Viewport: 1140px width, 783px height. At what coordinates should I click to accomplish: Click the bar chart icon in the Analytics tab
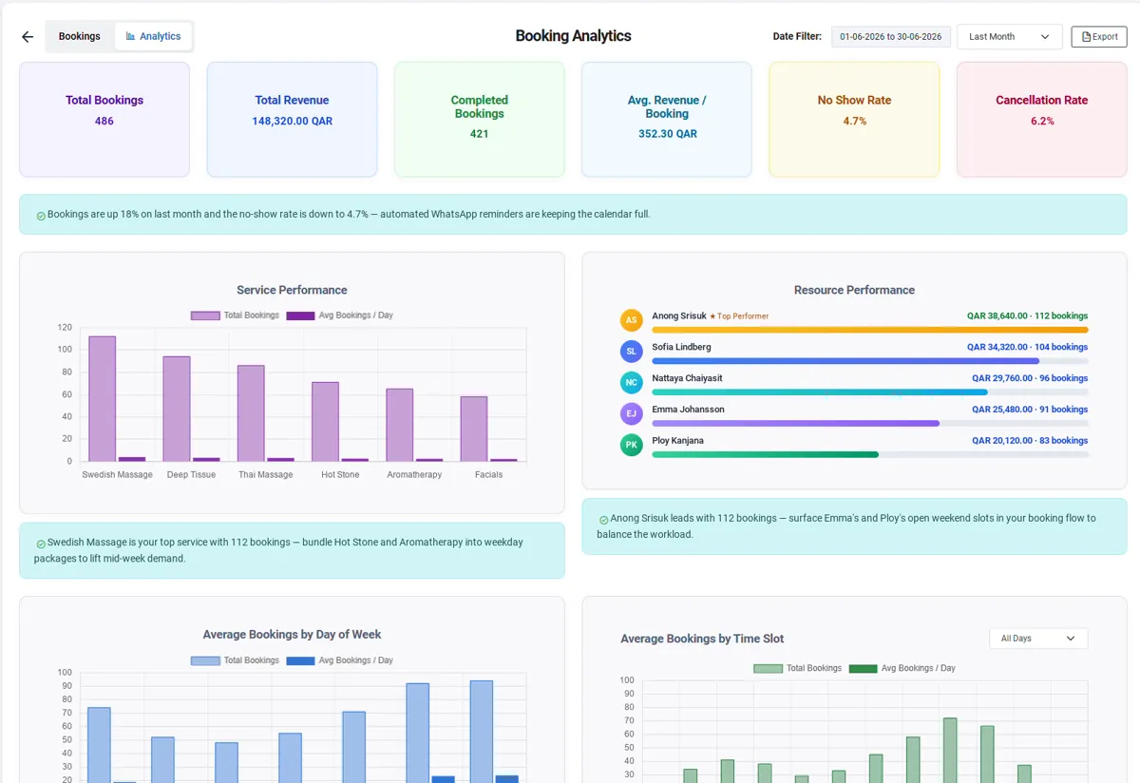pyautogui.click(x=130, y=36)
